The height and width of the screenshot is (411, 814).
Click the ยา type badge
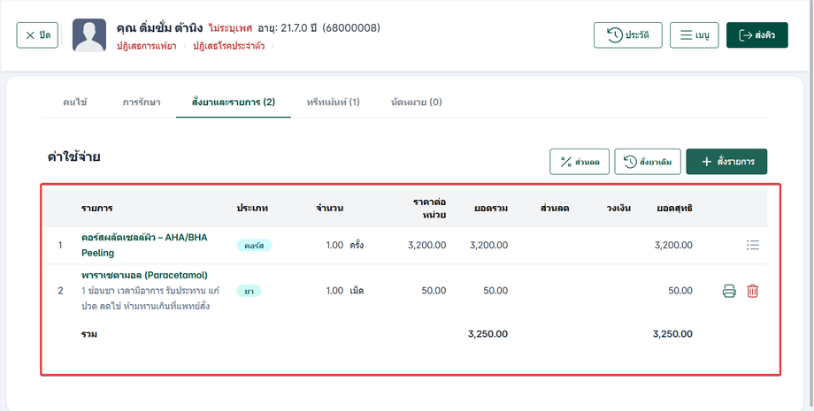249,291
